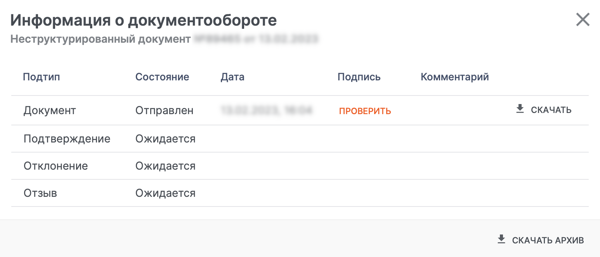Select the Подтверждение subtype row
This screenshot has width=600, height=257.
pos(67,139)
